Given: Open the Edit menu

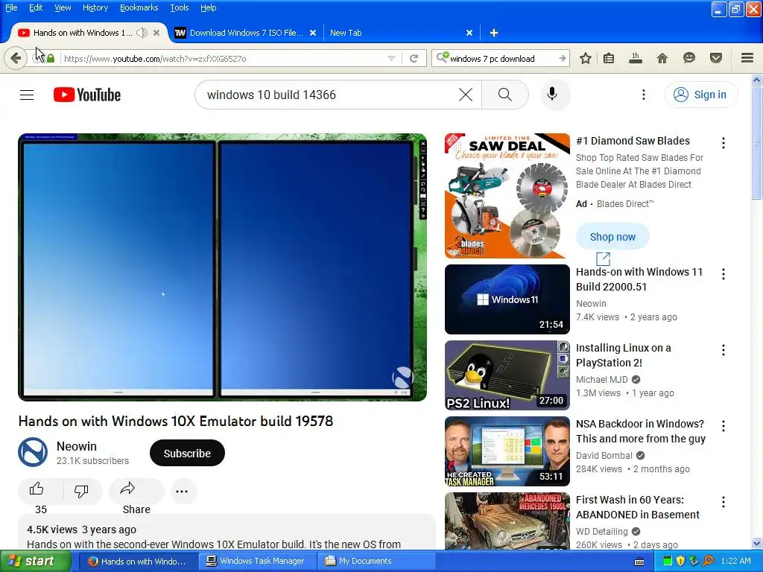Looking at the screenshot, I should pyautogui.click(x=36, y=7).
